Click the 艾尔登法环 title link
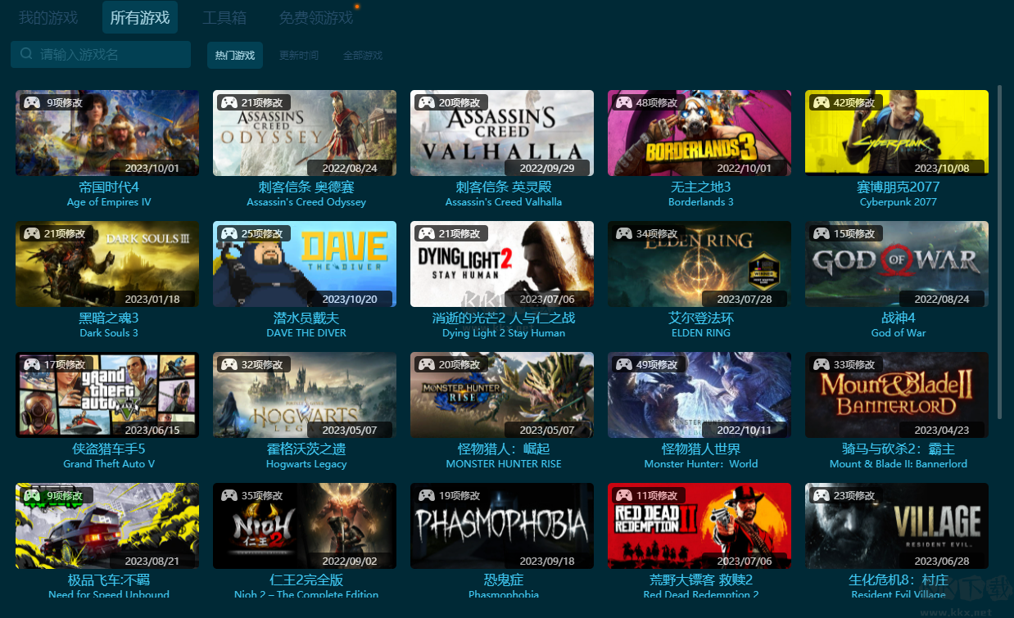The height and width of the screenshot is (618, 1014). point(701,318)
